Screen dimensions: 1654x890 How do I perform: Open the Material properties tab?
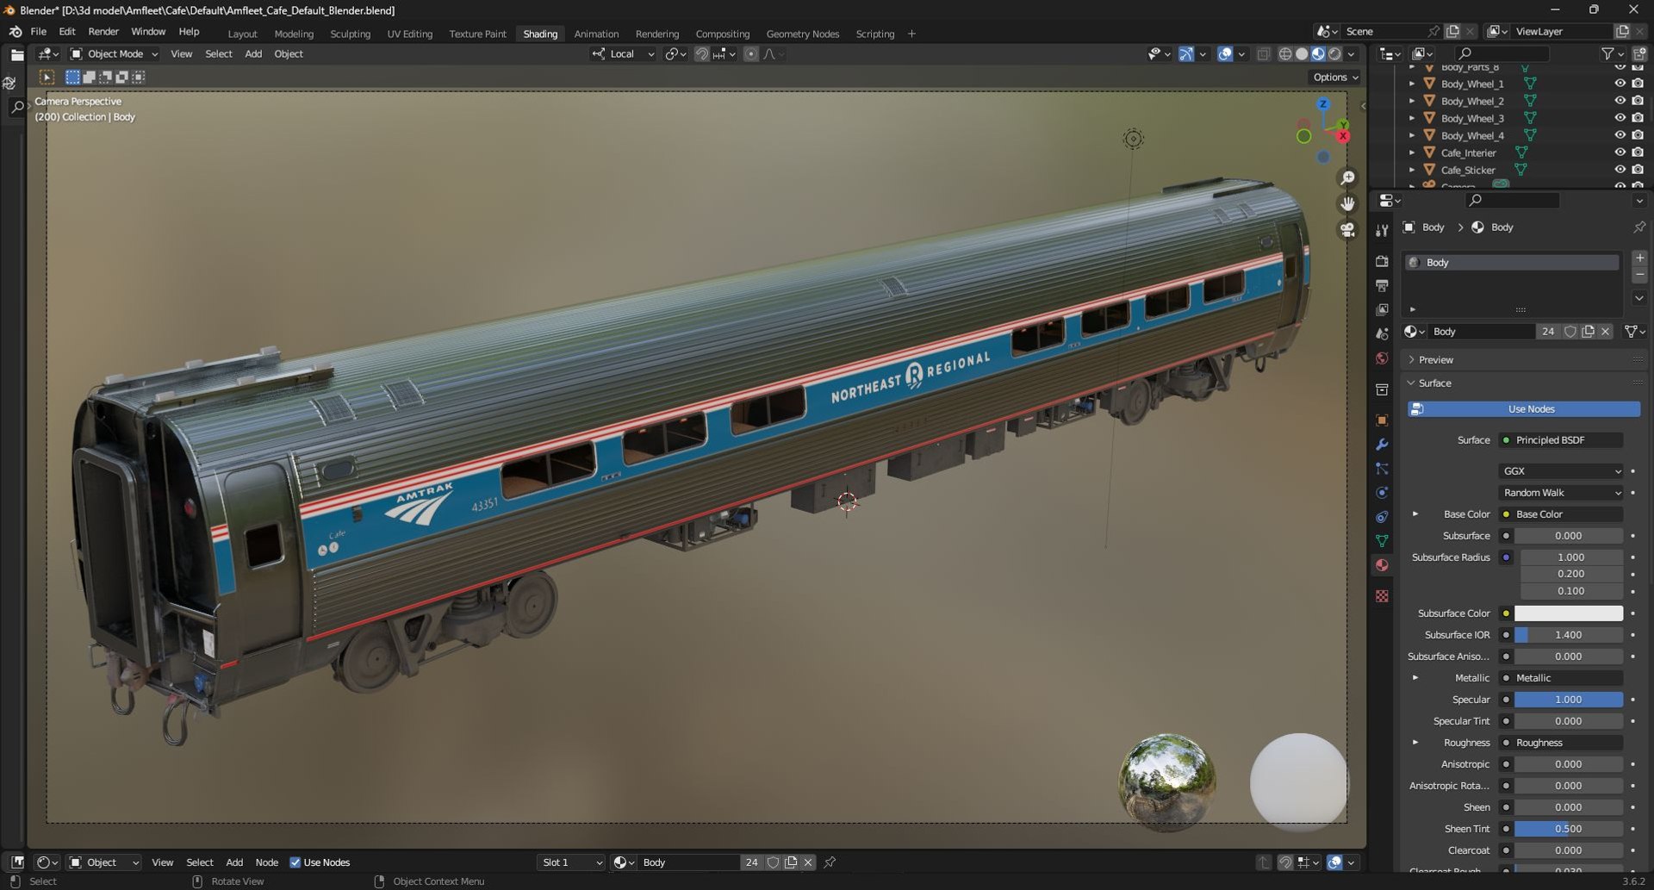point(1382,565)
